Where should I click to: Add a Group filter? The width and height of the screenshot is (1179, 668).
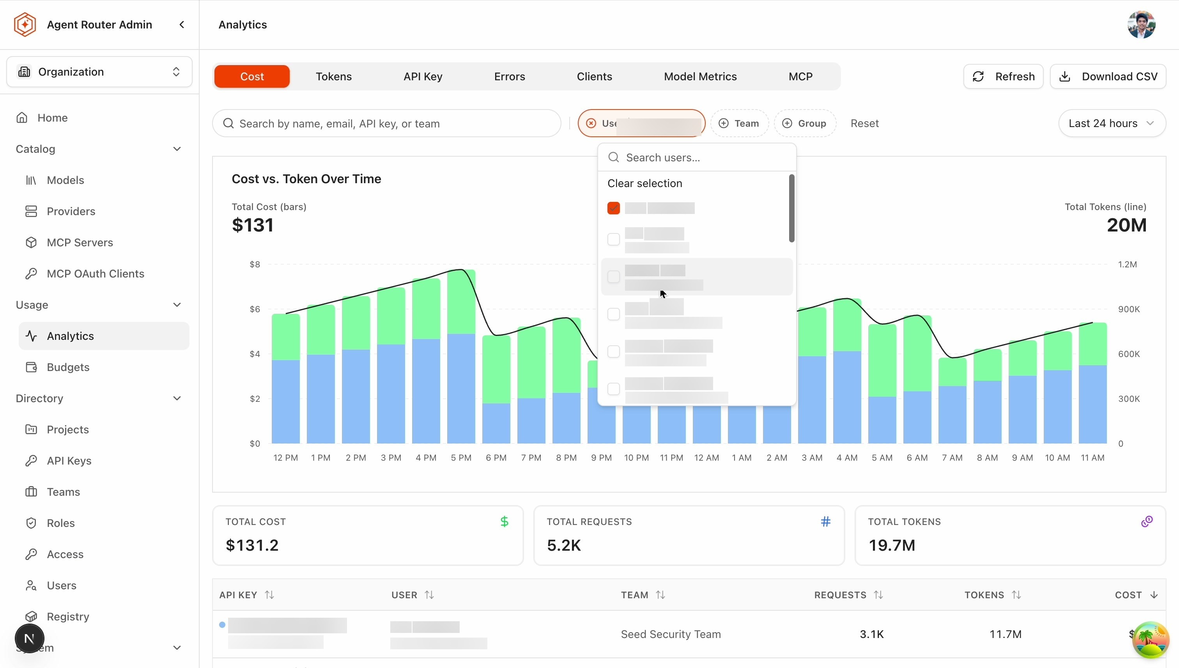[x=805, y=123]
